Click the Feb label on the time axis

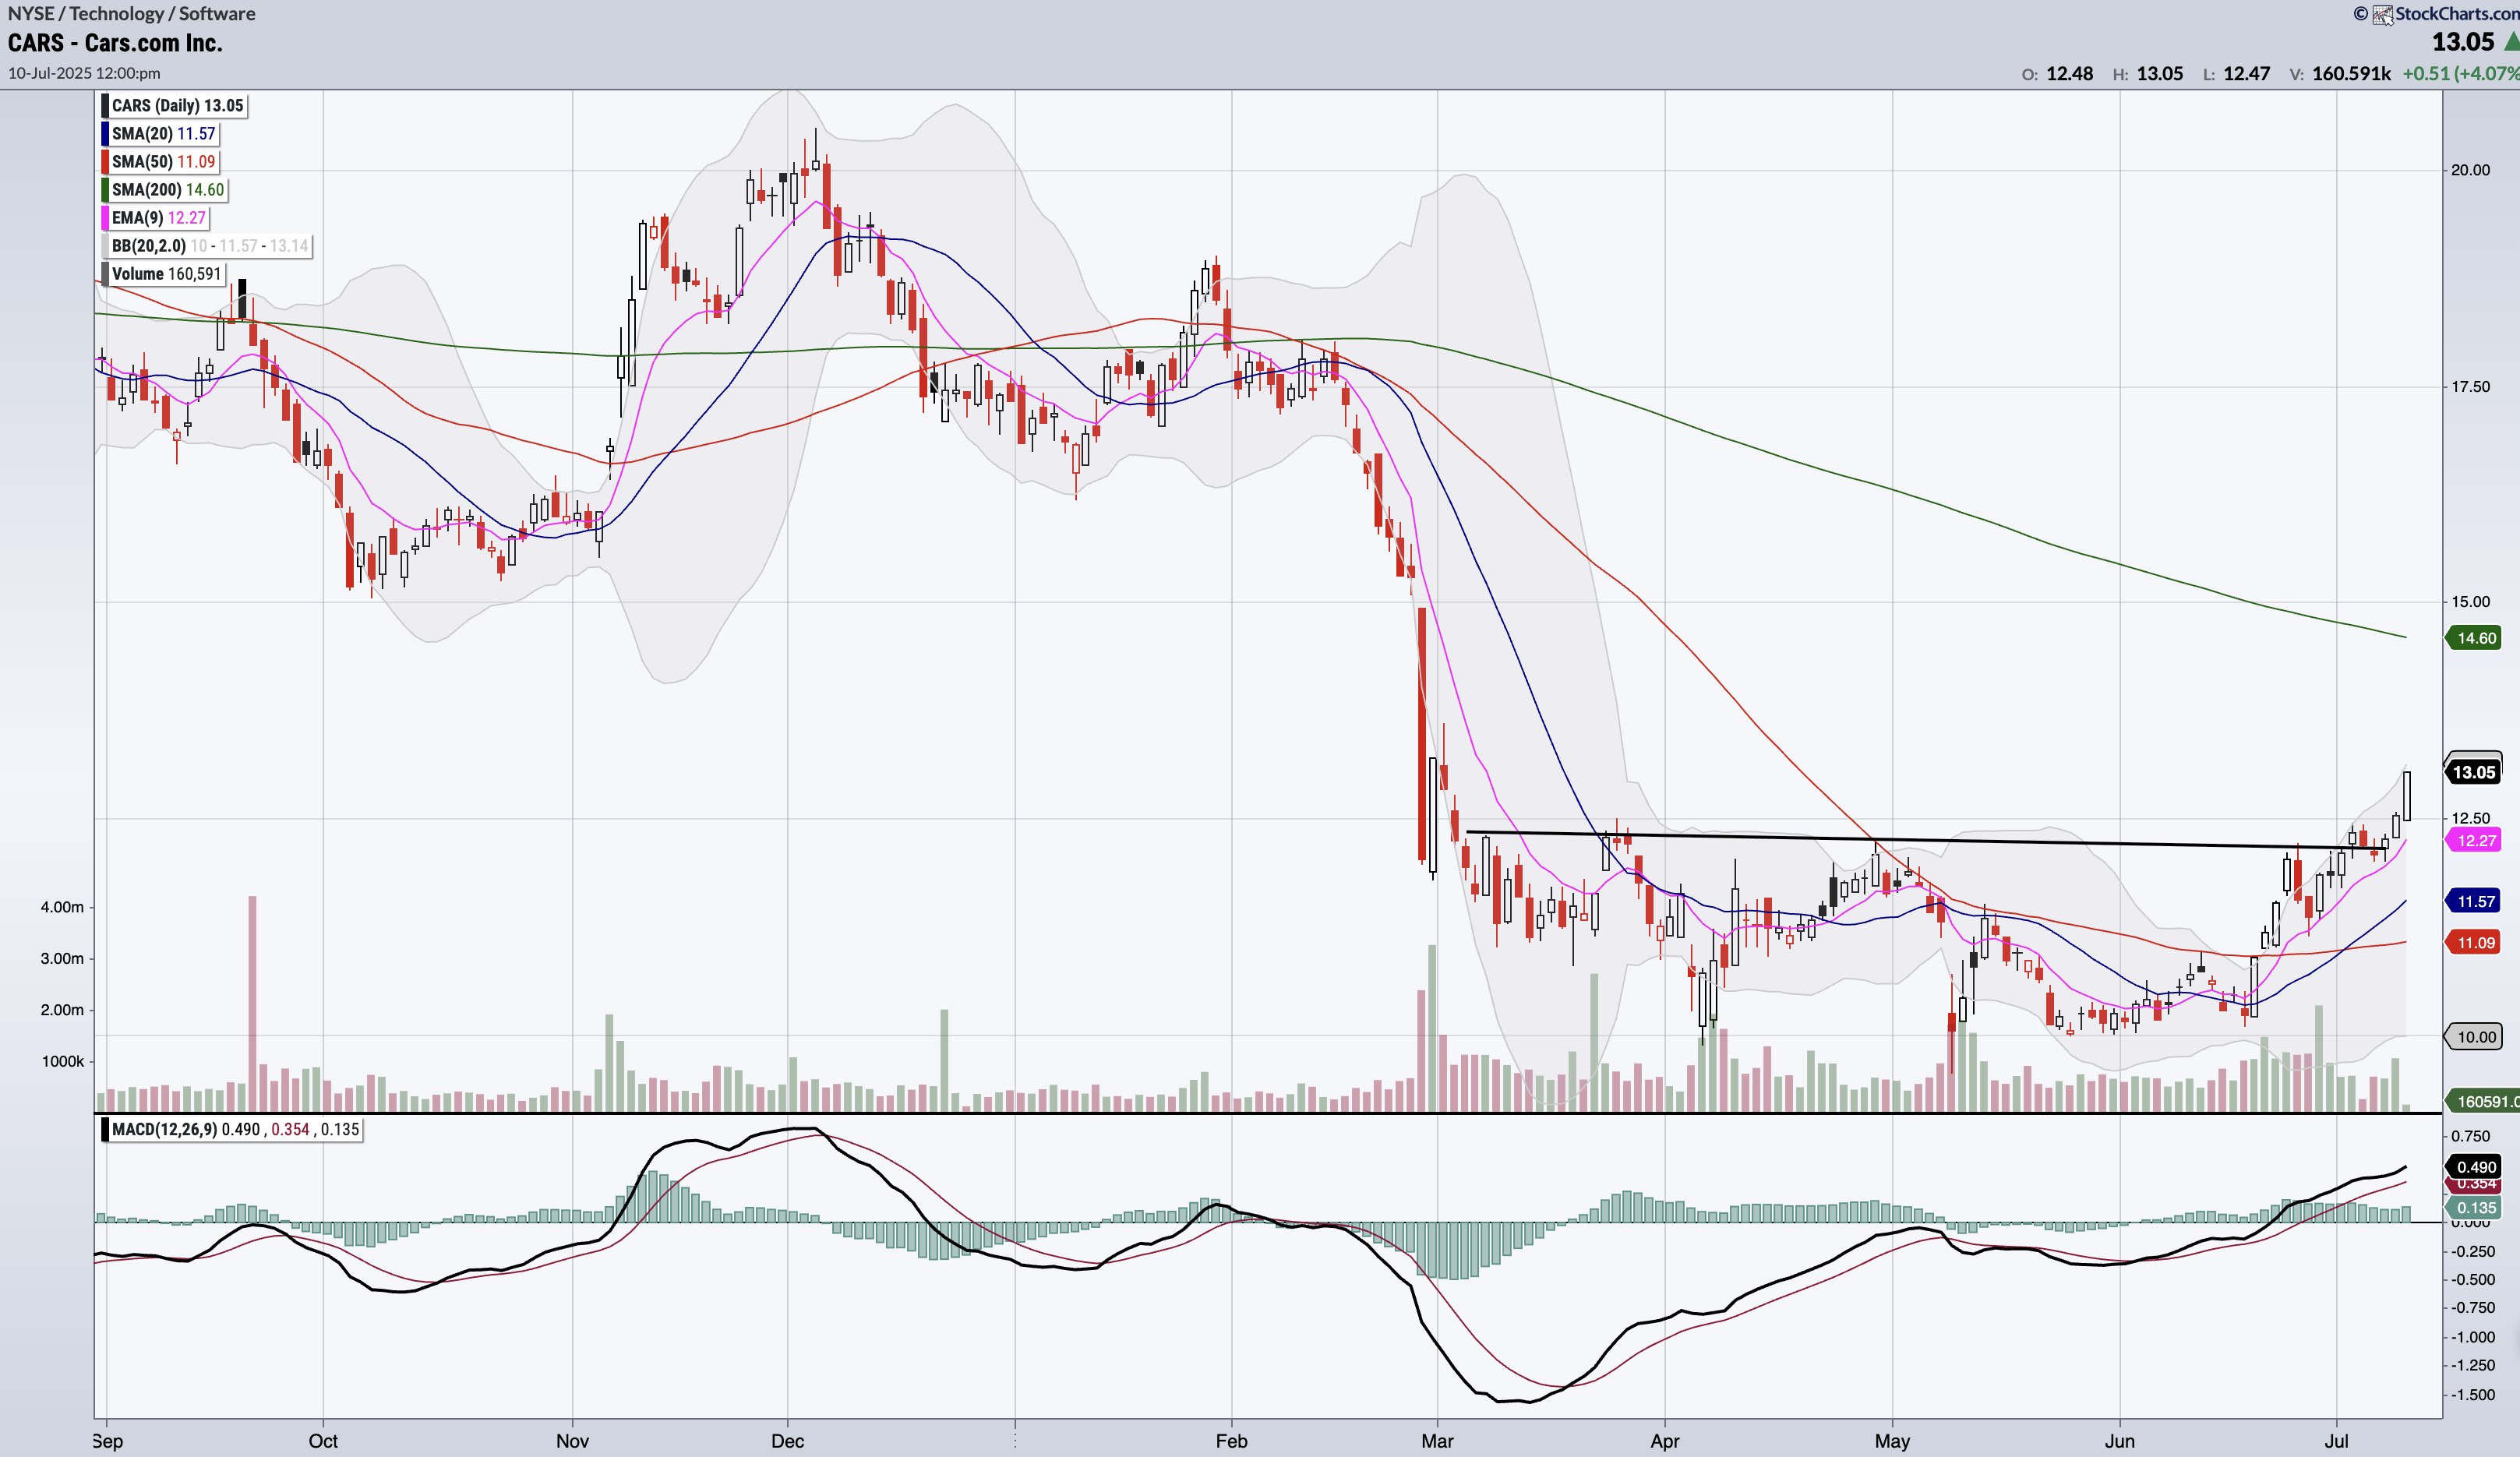click(x=1231, y=1441)
